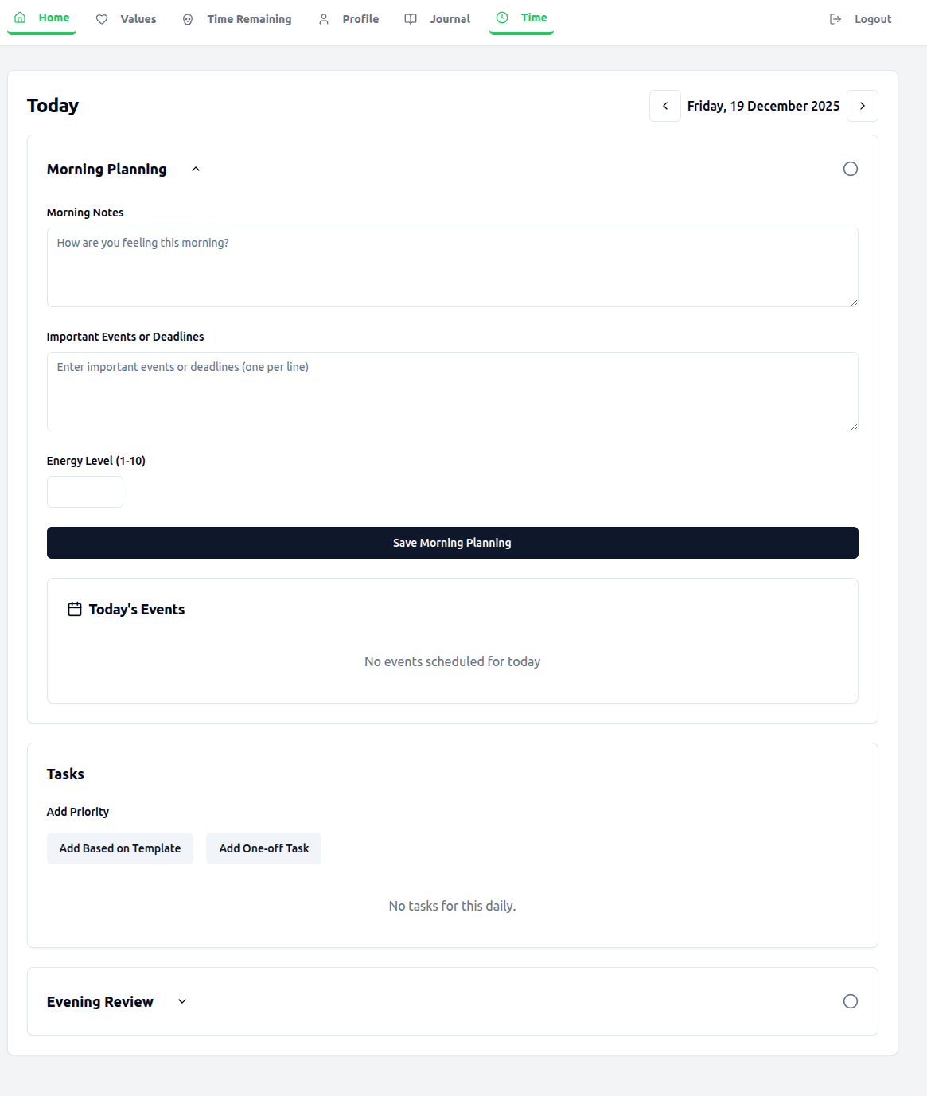Screen dimensions: 927x1096
Task: Collapse the Morning Planning section
Action: (x=196, y=169)
